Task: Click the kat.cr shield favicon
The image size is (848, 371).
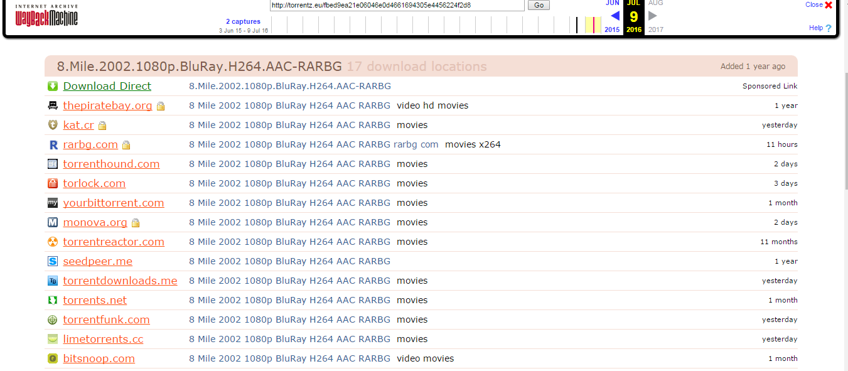Action: (53, 125)
